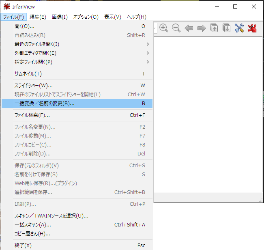Open the ファイル(F) menu
264x250 pixels.
13,17
